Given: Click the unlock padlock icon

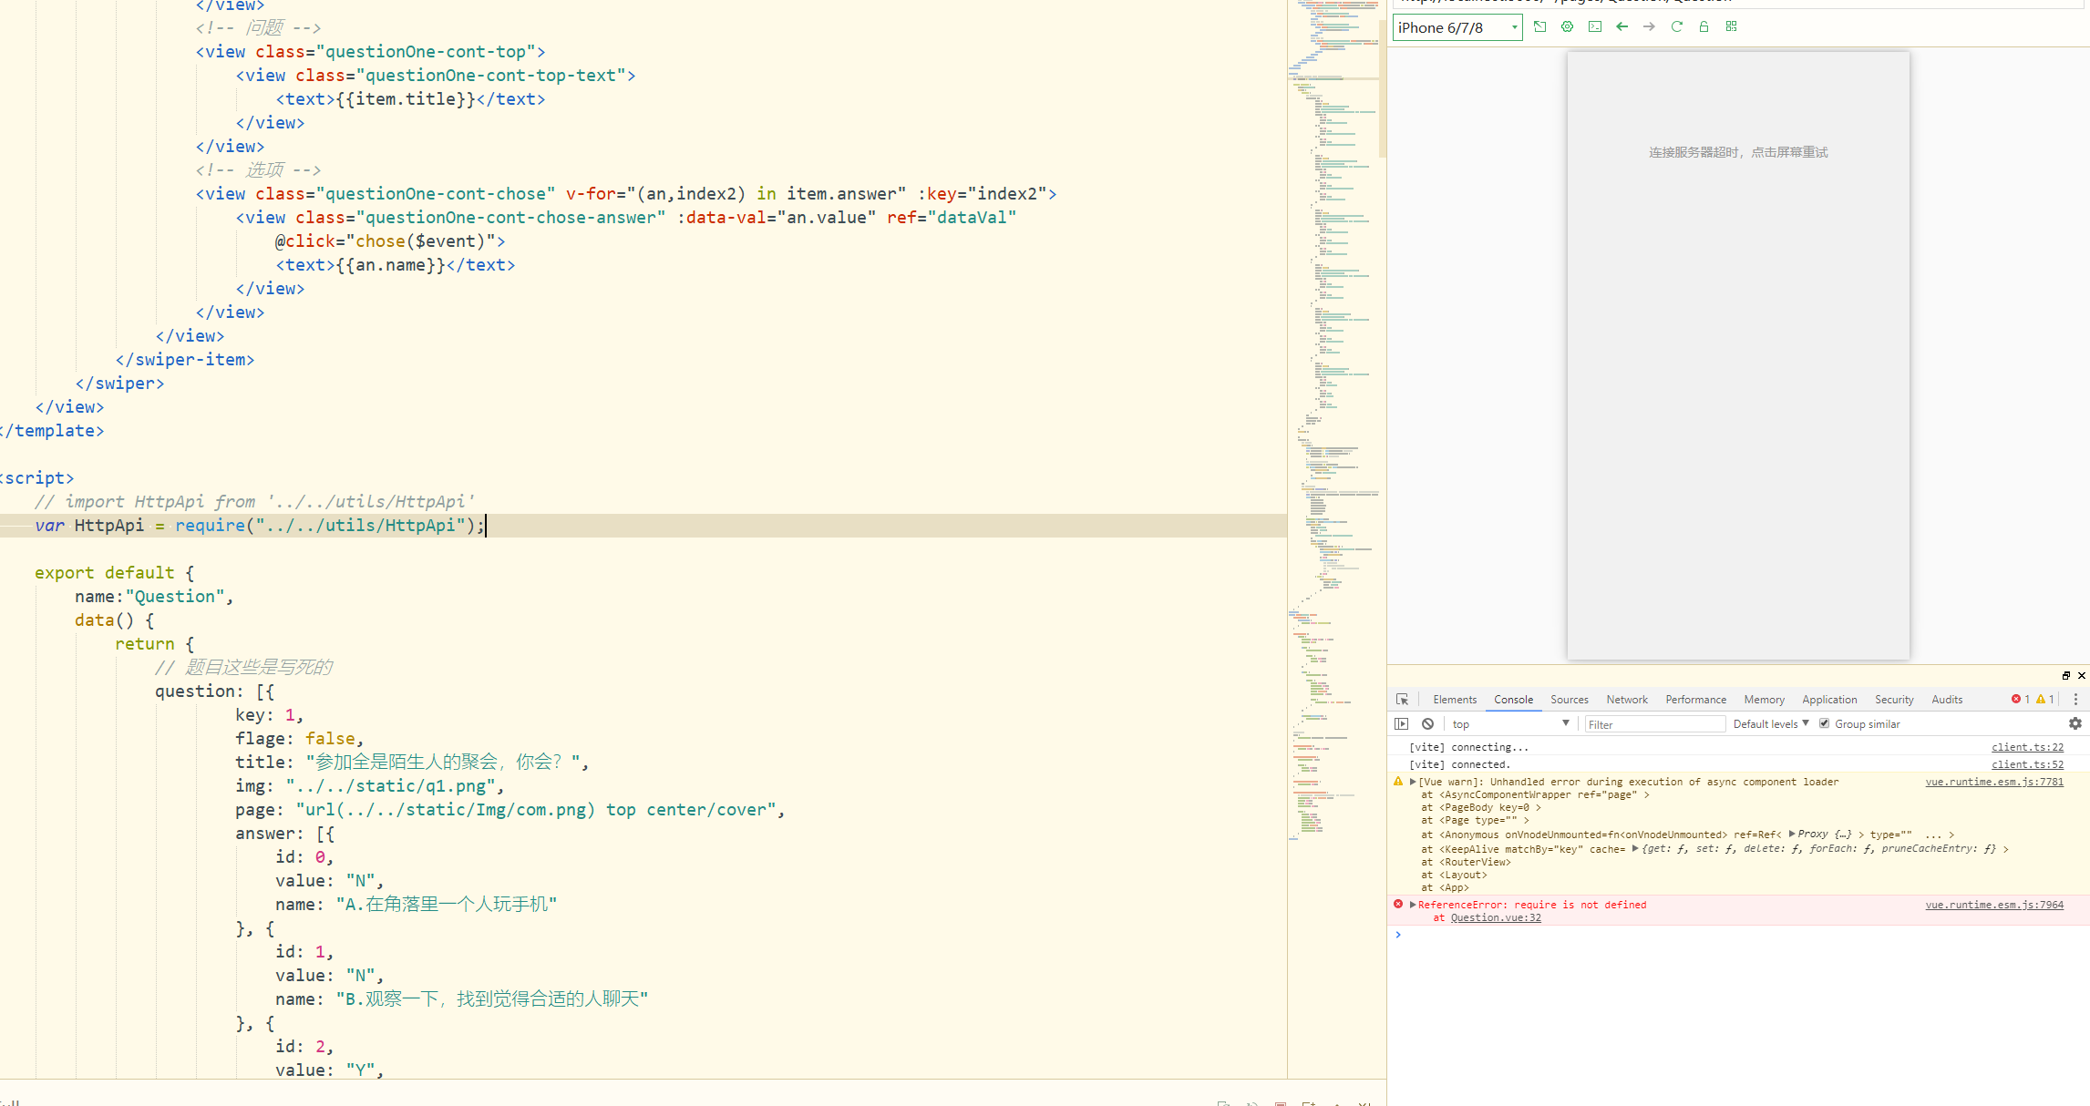Looking at the screenshot, I should pos(1704,26).
